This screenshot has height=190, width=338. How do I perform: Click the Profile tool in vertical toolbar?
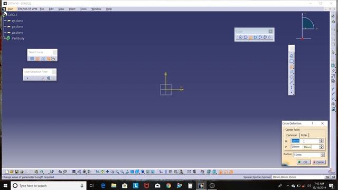(292, 56)
